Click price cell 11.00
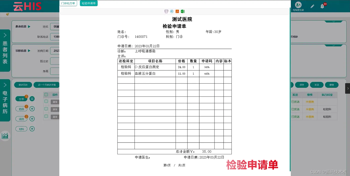 pos(182,74)
